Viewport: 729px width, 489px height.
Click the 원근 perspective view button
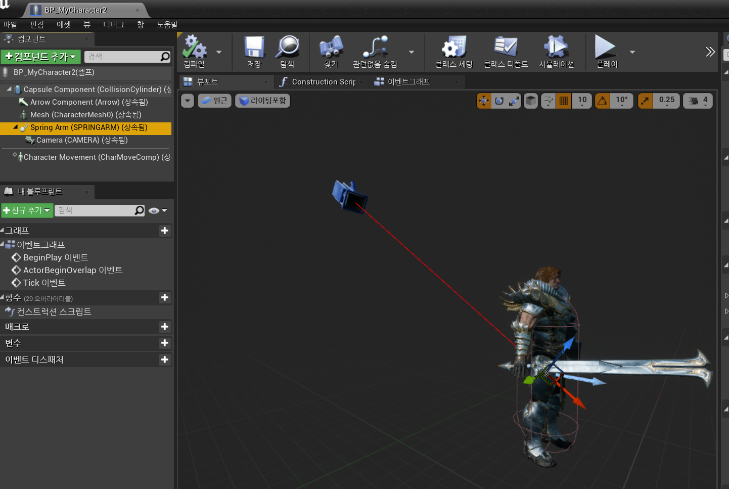click(x=214, y=101)
